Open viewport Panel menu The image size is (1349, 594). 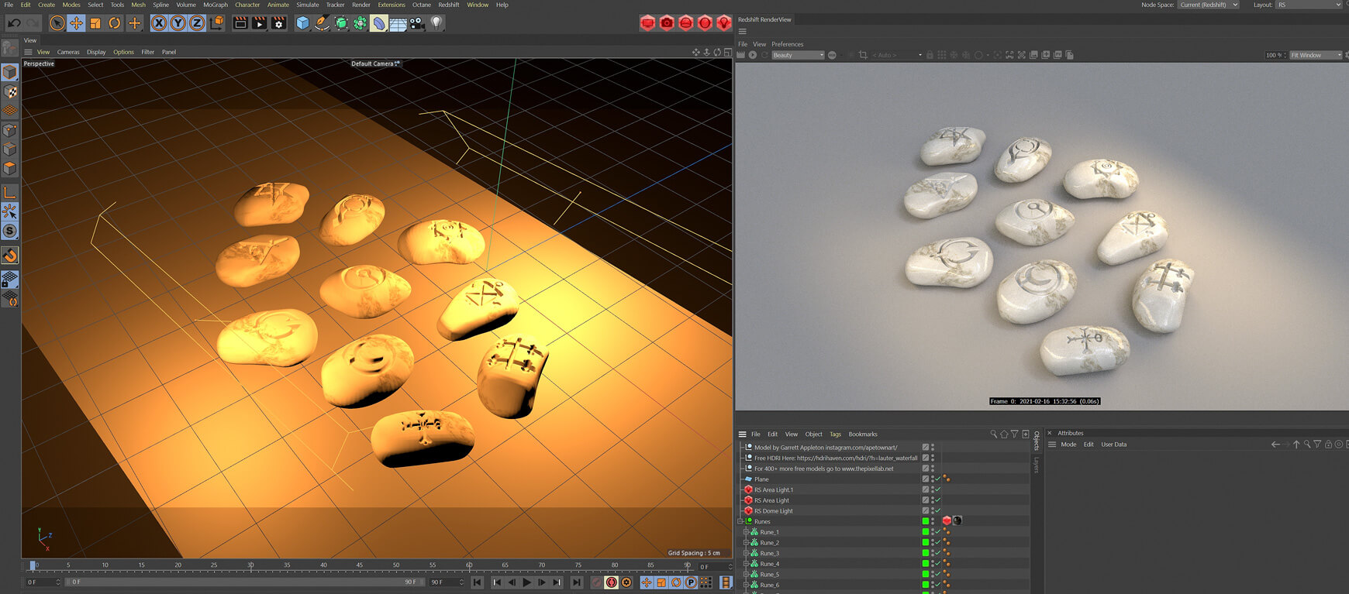(169, 52)
